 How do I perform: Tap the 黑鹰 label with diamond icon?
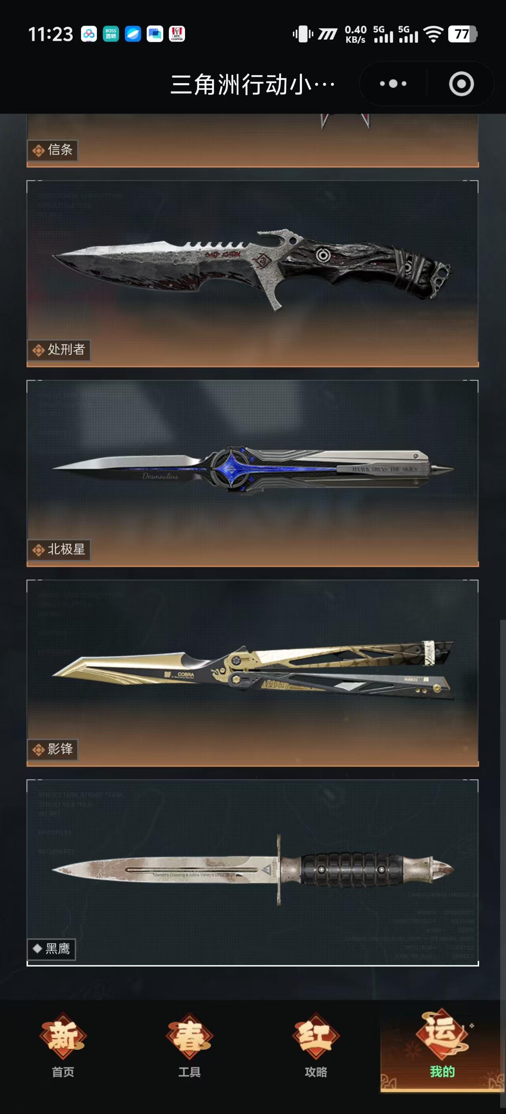click(x=51, y=949)
